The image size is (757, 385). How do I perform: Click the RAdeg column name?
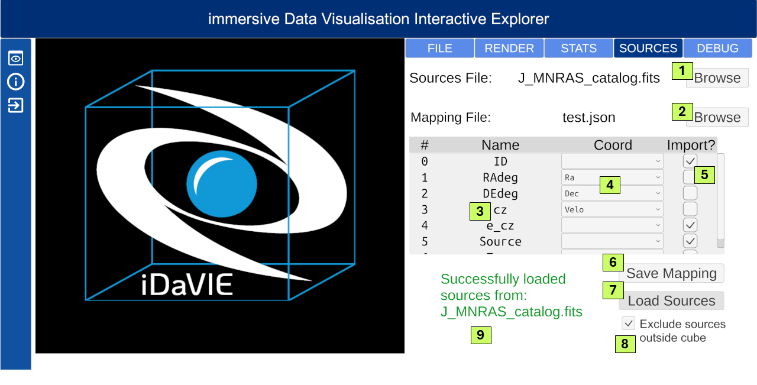[500, 177]
